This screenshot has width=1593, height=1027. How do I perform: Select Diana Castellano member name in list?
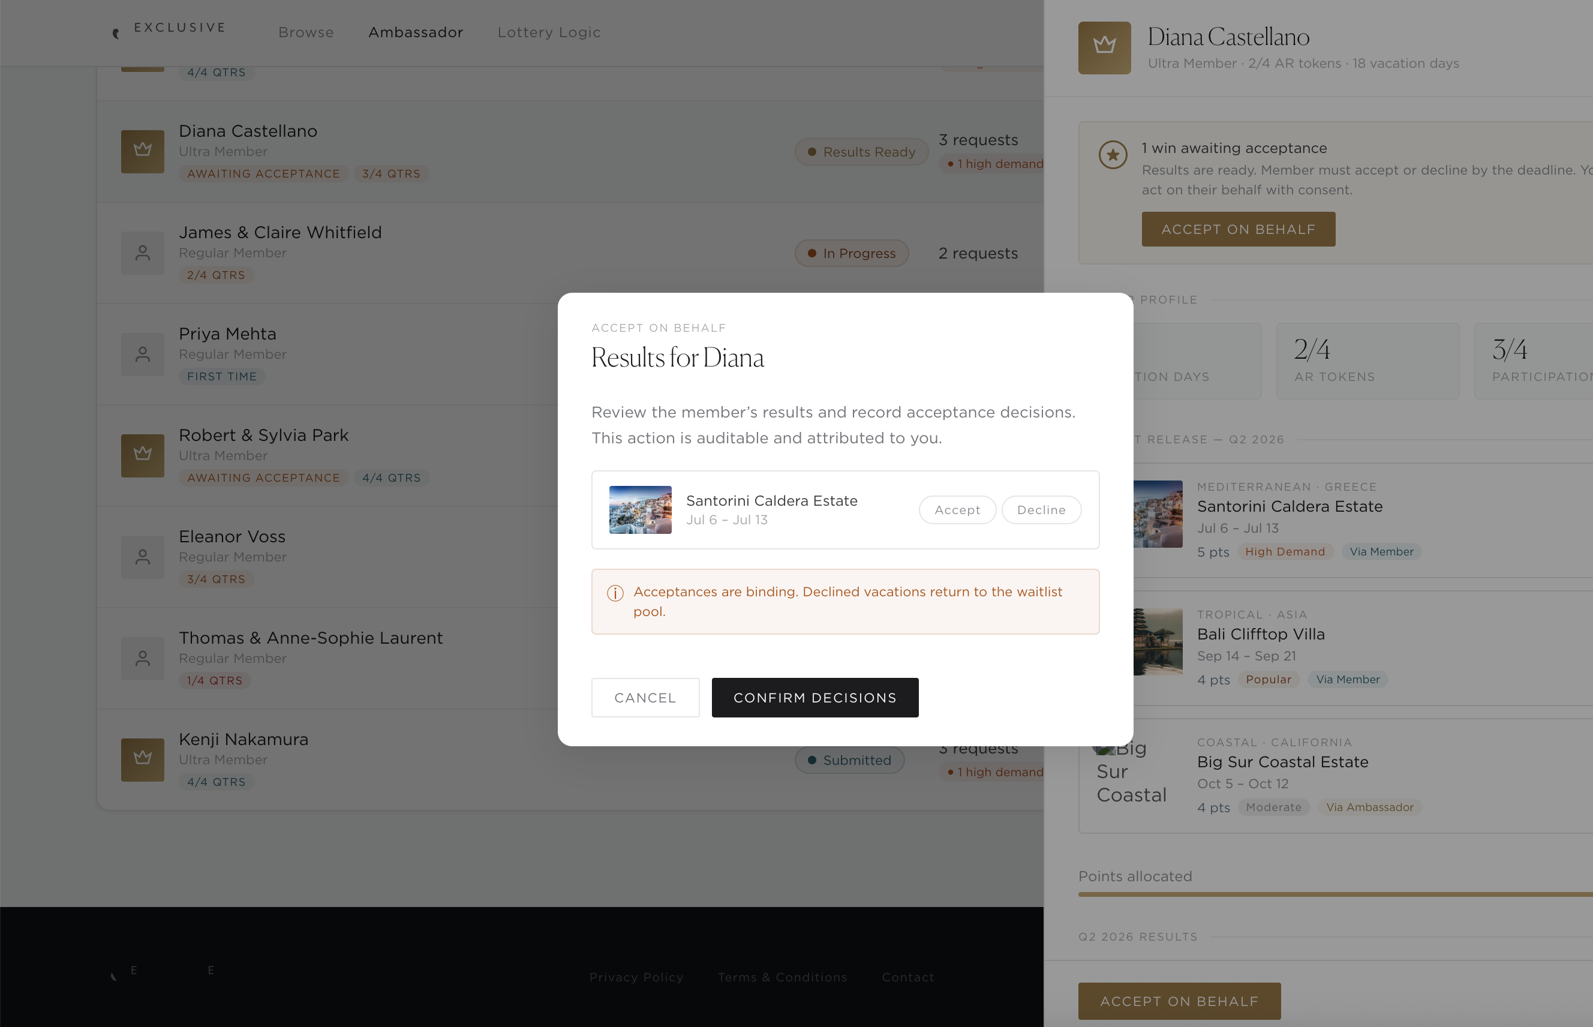click(x=247, y=131)
